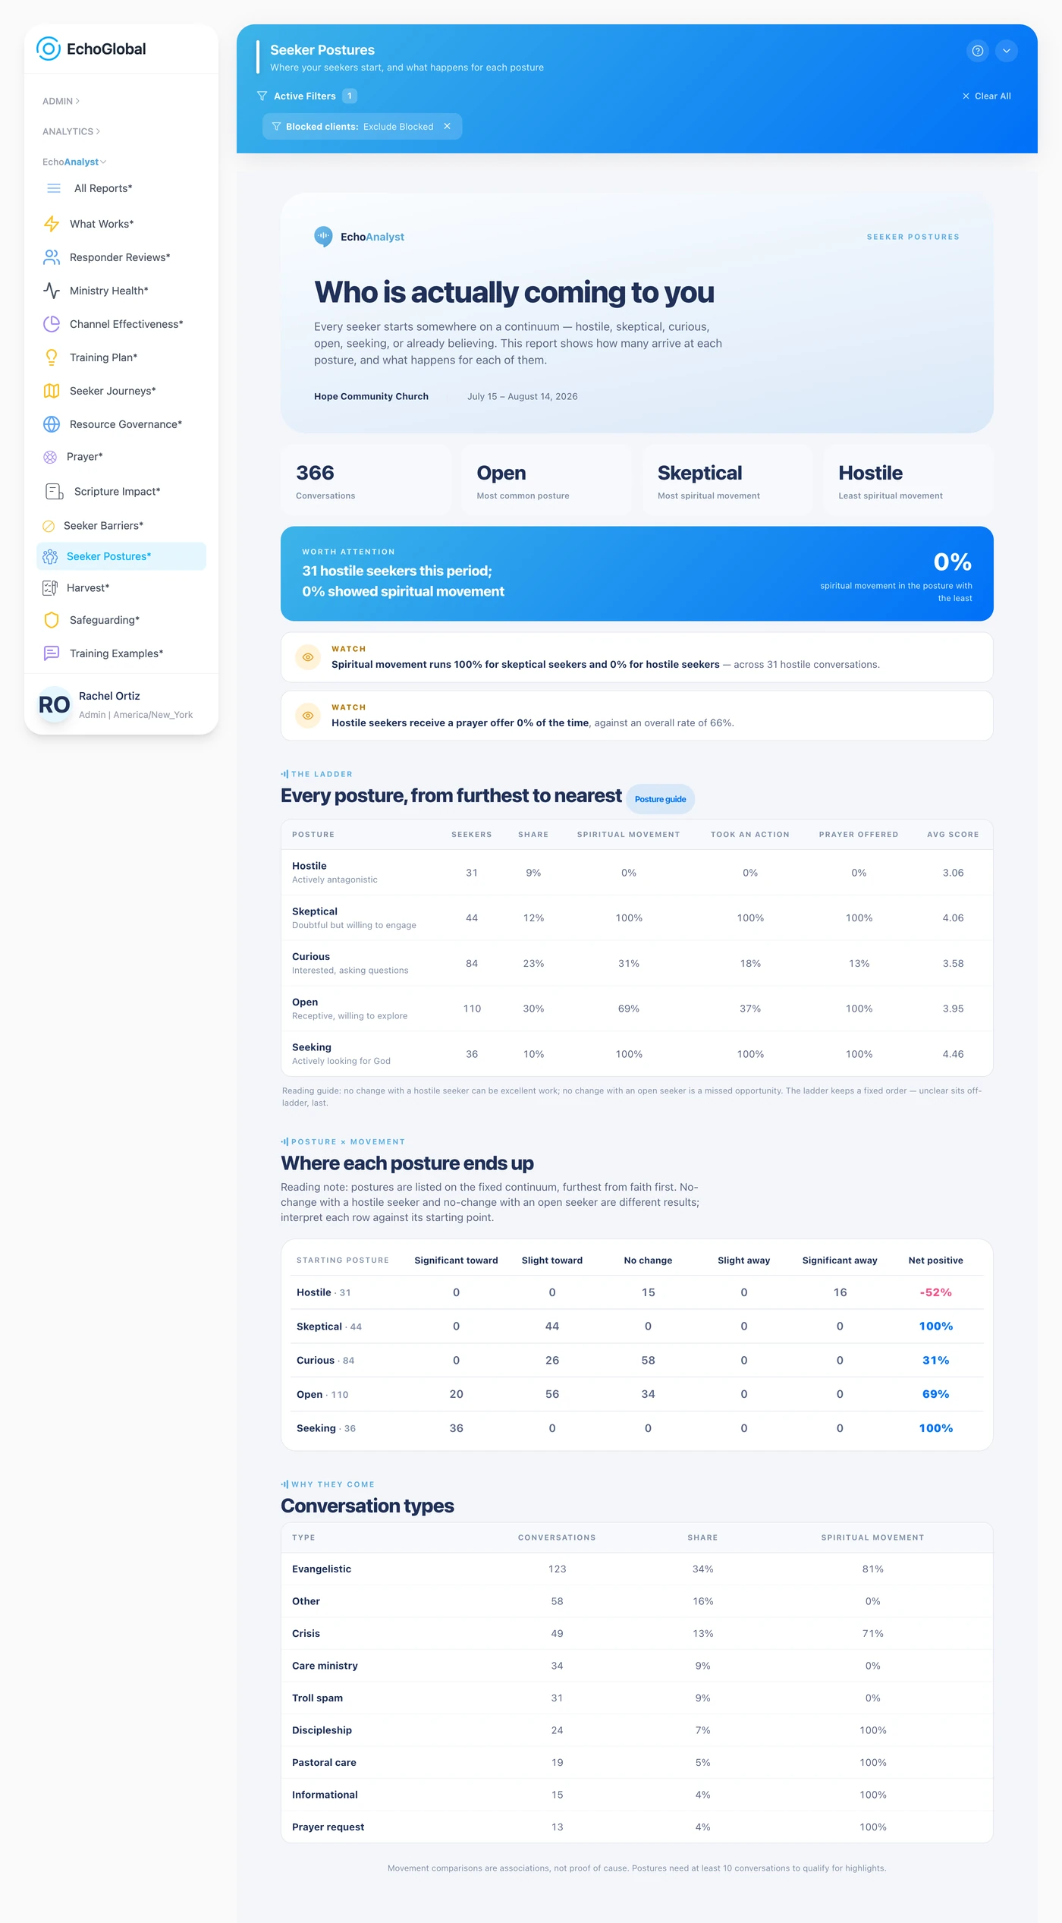The width and height of the screenshot is (1062, 1923).
Task: Click the Training Plan lightbulb icon
Action: (x=52, y=357)
